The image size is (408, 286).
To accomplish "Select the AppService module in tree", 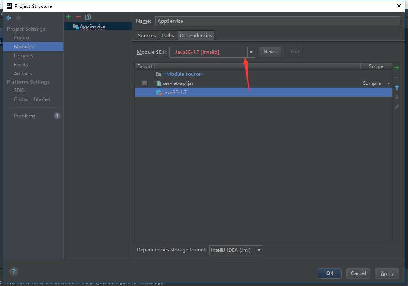I will (x=97, y=26).
